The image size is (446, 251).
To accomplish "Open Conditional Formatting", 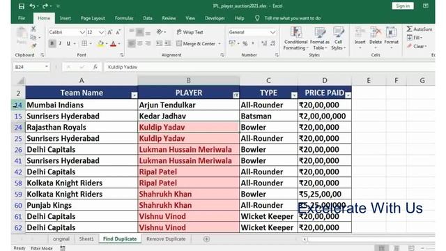I will point(295,39).
